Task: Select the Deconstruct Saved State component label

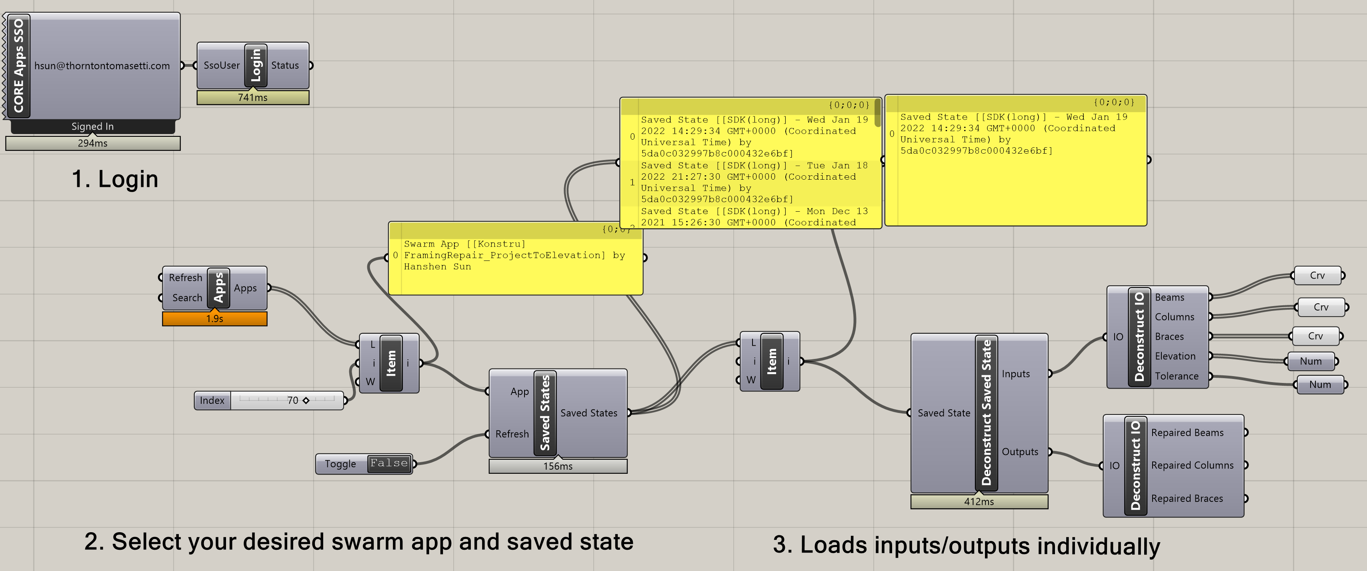Action: [986, 413]
